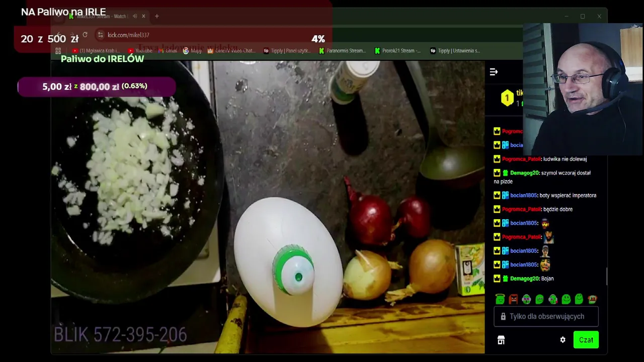Click crown badge beside 'będzie dobre' message
Viewport: 644px width, 362px height.
497,209
